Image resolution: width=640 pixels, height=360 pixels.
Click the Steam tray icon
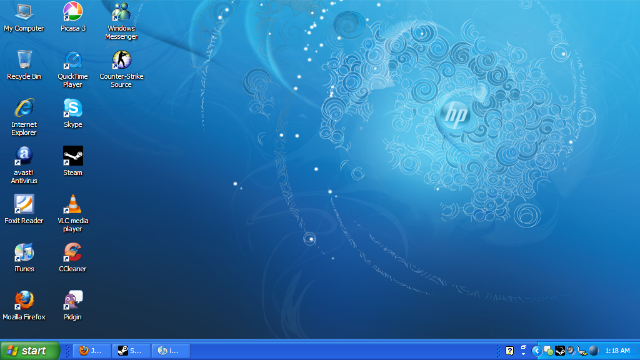[560, 351]
